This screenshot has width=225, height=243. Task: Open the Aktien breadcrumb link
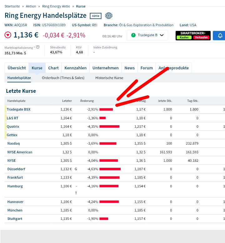(x=31, y=6)
